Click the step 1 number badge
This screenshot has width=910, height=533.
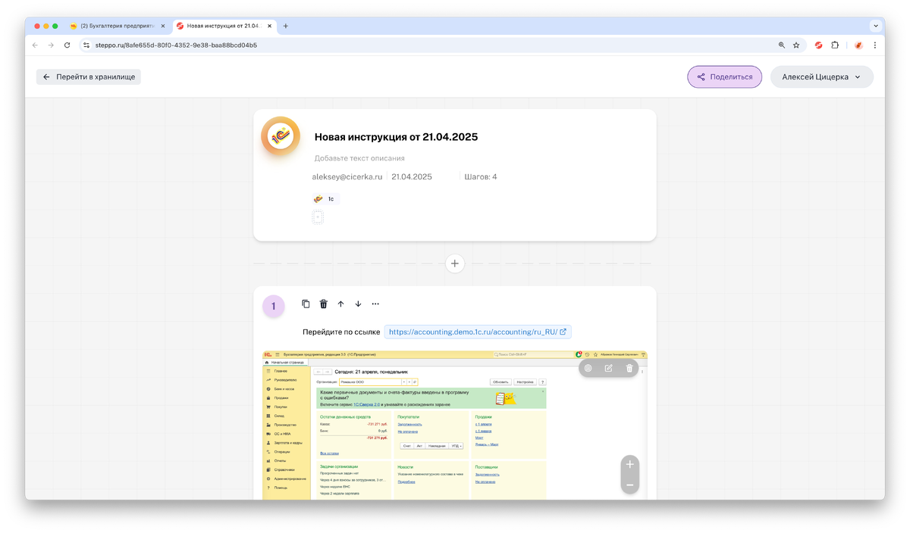click(273, 307)
